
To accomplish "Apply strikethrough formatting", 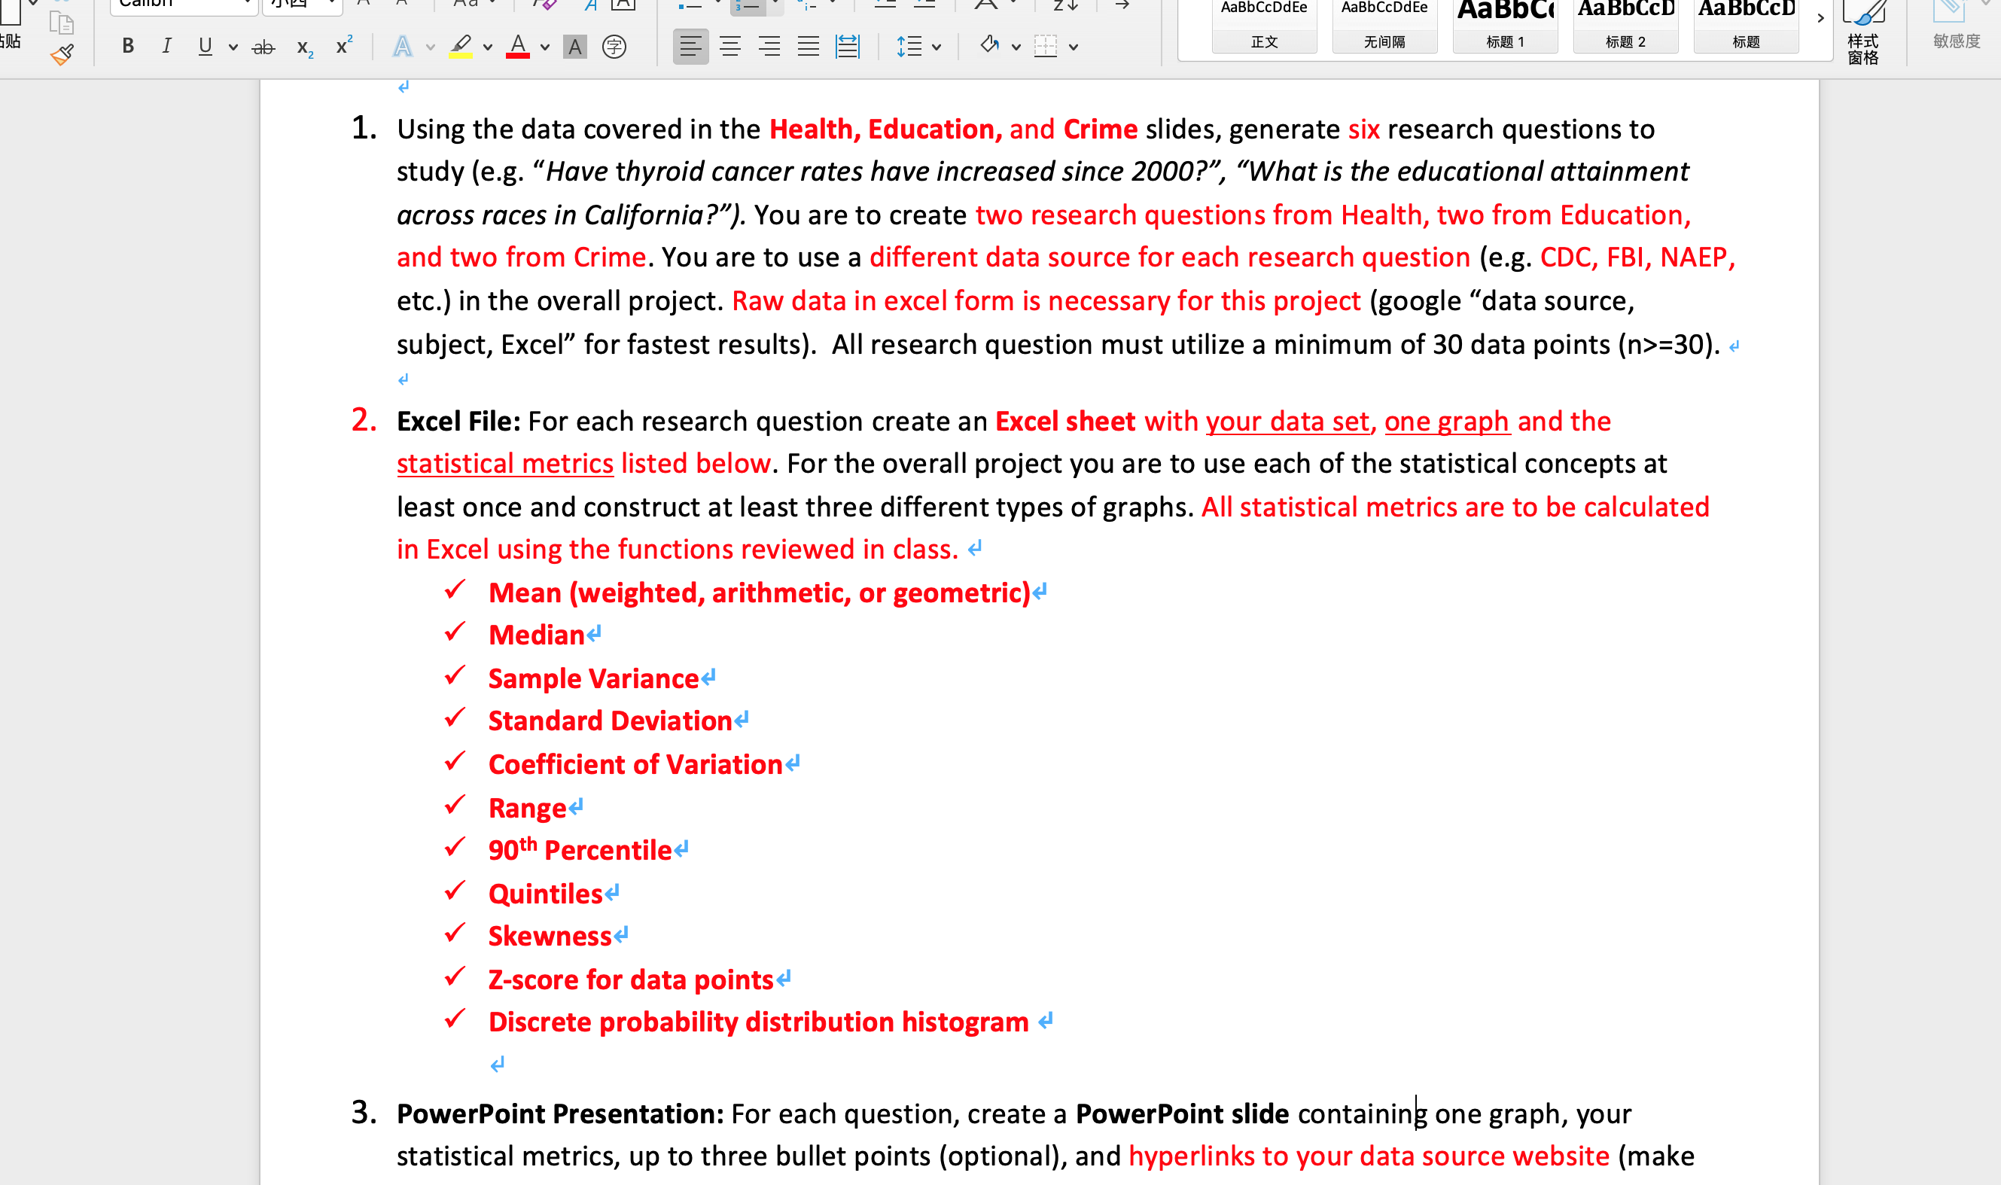I will tap(263, 47).
